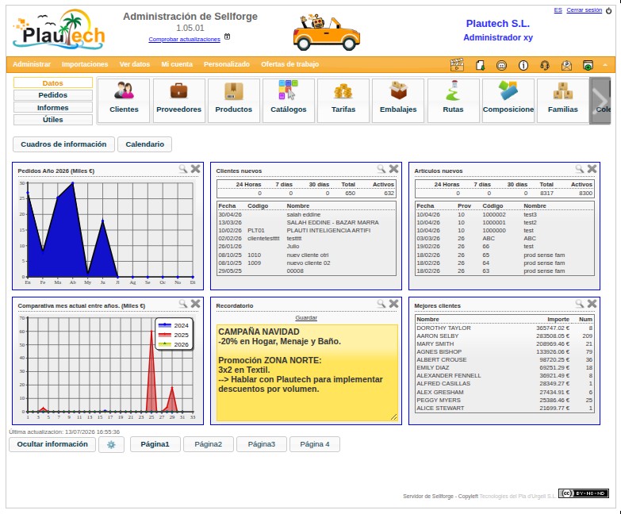
Task: Magnify the Pedidos Año 2026 chart
Action: point(182,169)
